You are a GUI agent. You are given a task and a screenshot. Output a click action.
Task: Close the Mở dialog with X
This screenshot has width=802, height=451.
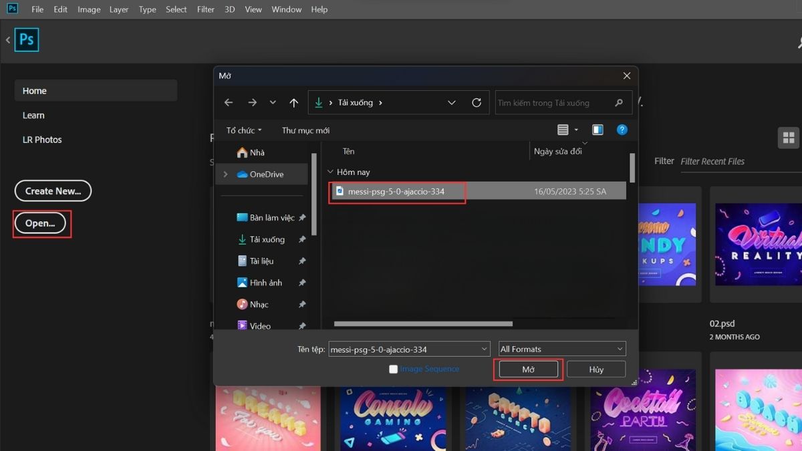coord(627,76)
